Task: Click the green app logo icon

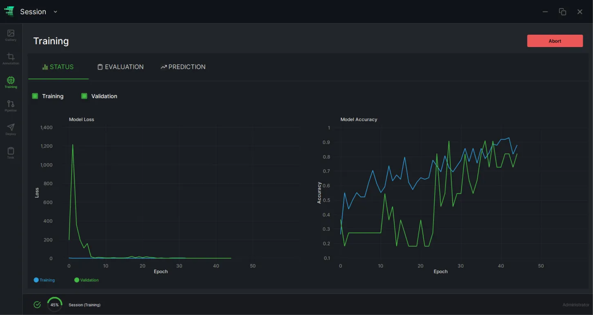Action: [x=9, y=11]
